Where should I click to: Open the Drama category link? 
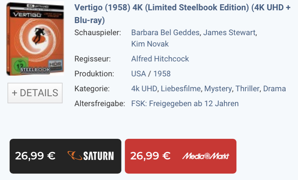pos(275,89)
